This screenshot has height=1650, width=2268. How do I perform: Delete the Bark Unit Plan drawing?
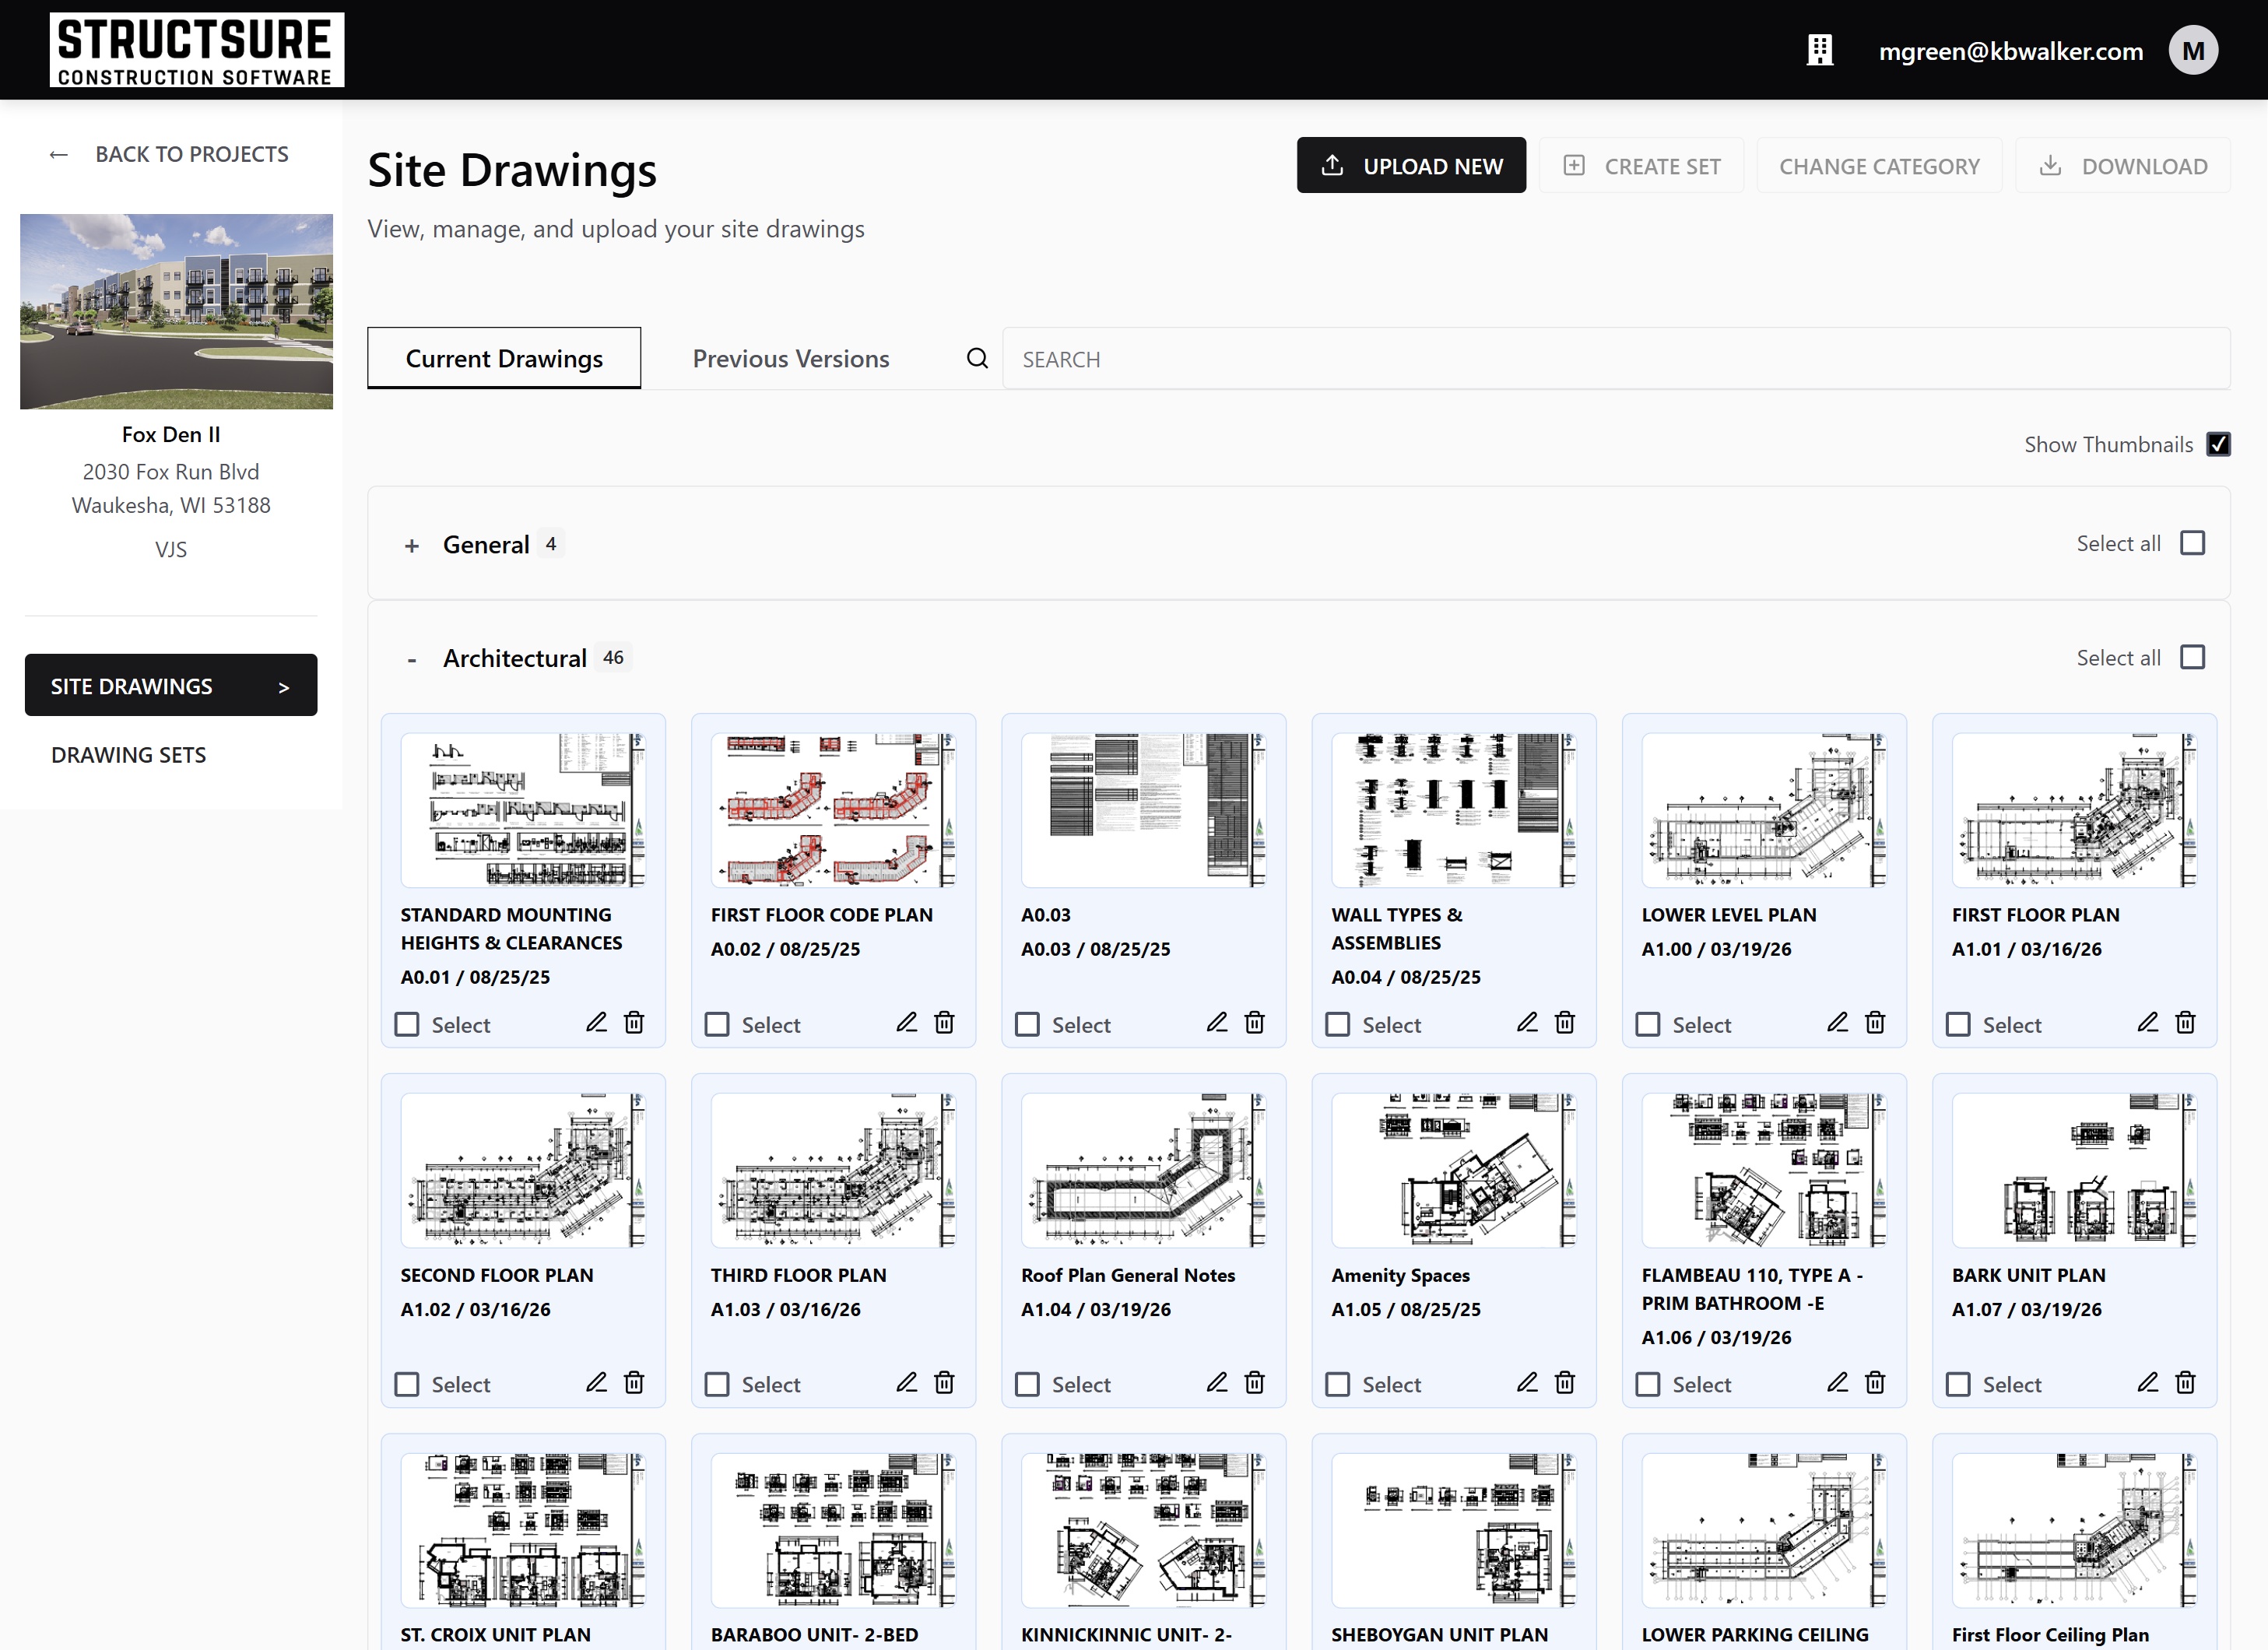(x=2185, y=1382)
